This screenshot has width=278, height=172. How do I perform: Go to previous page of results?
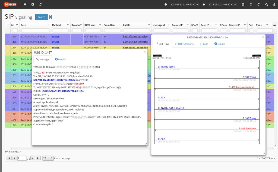[15, 158]
